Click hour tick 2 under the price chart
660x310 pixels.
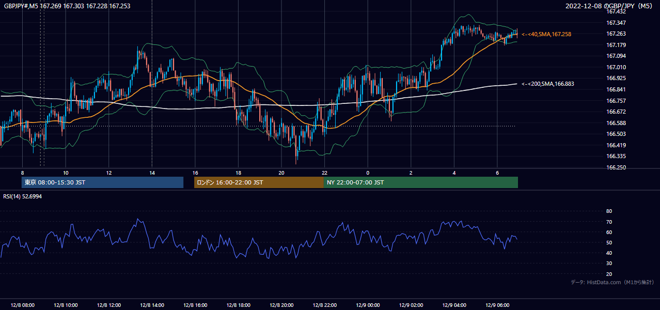tap(411, 173)
